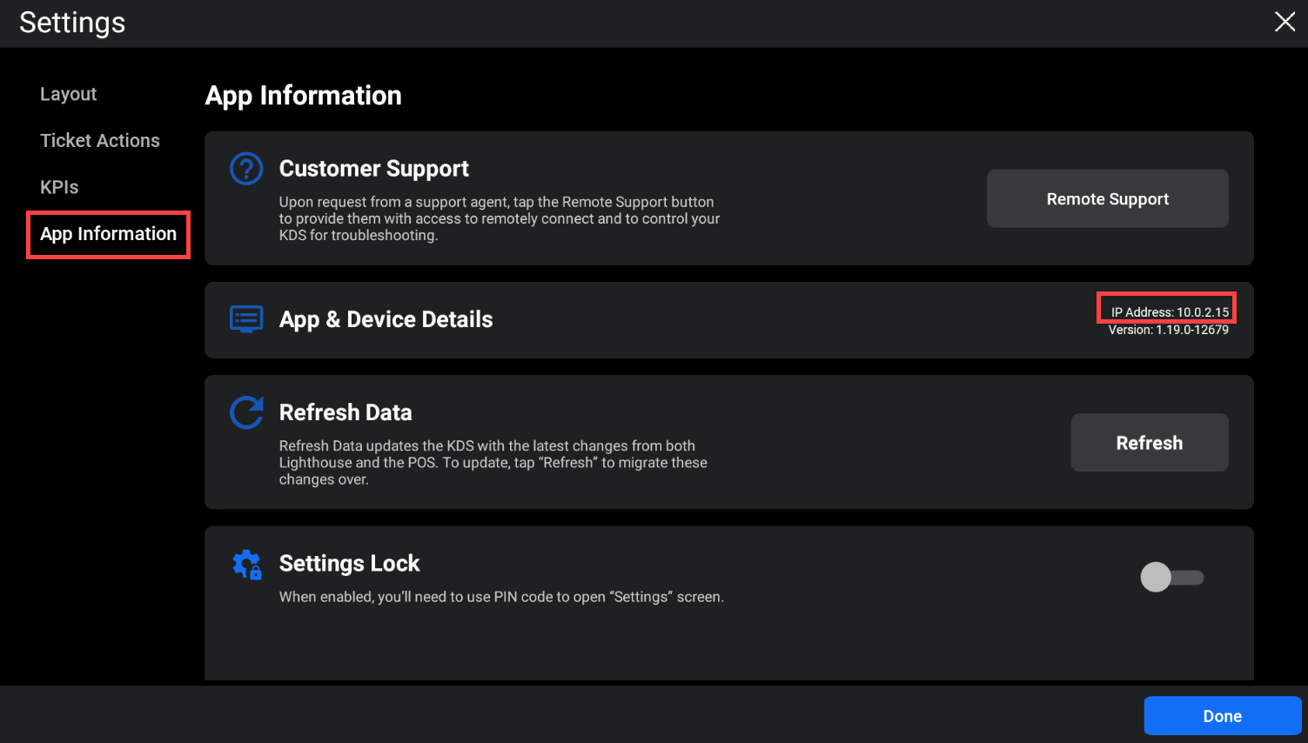The image size is (1308, 743).
Task: Open the Layout settings section
Action: click(x=68, y=94)
